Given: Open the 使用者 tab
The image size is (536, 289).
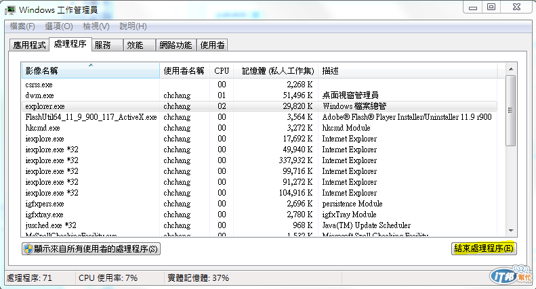Looking at the screenshot, I should (212, 45).
